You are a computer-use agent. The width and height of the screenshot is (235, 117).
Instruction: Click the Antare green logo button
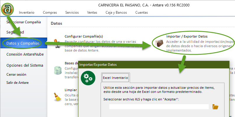tap(8, 9)
